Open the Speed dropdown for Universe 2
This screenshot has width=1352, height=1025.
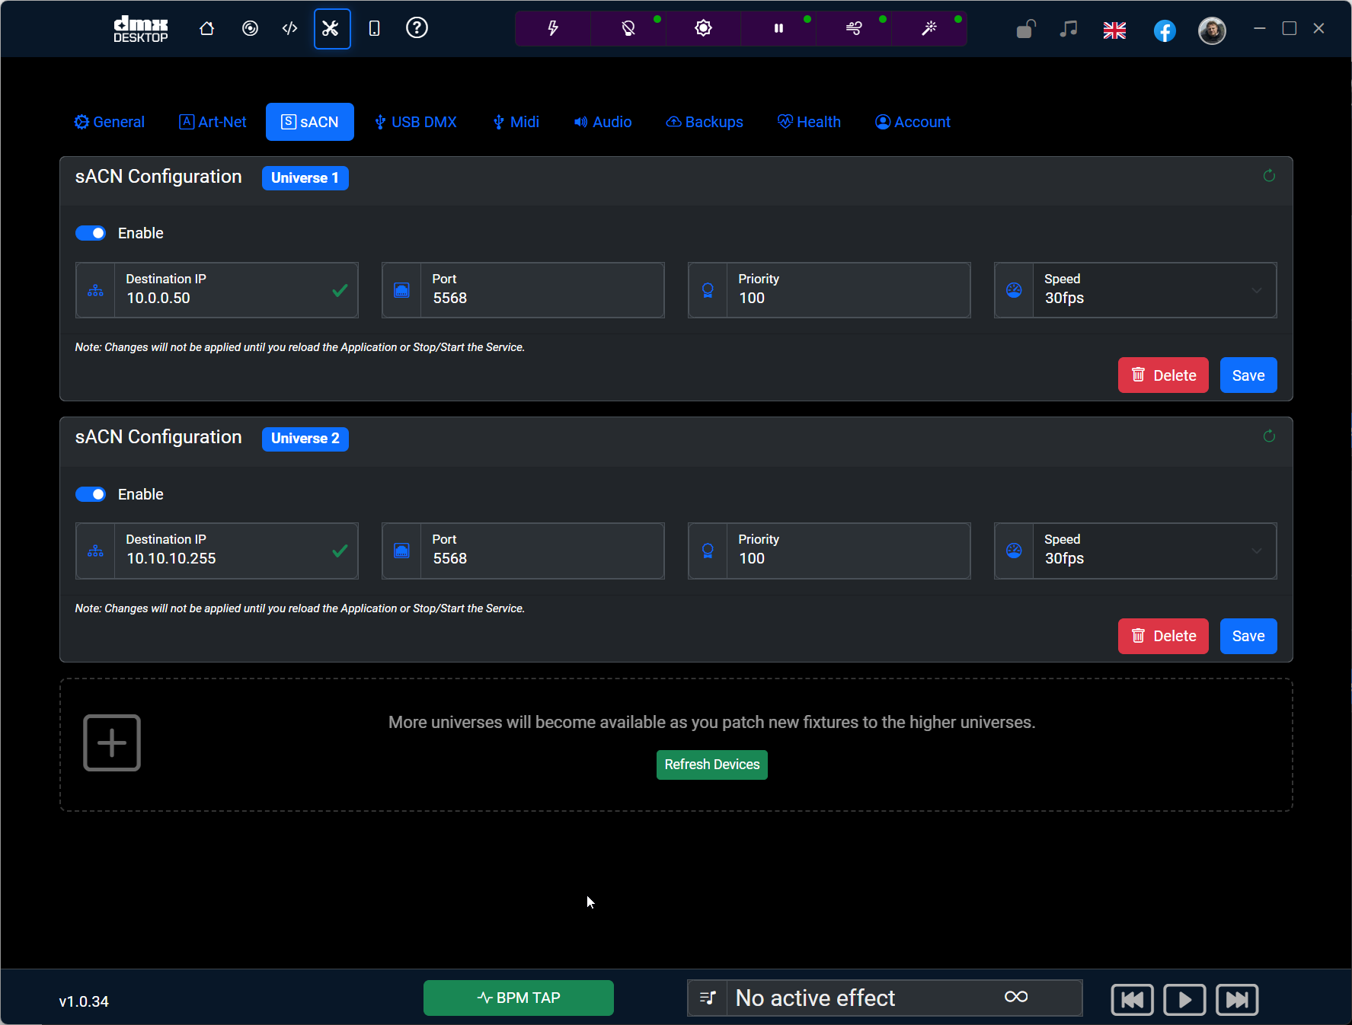click(x=1257, y=551)
